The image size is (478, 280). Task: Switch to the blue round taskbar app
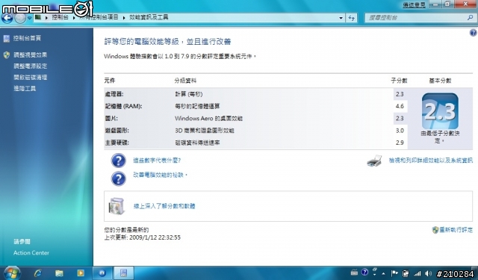pos(102,273)
